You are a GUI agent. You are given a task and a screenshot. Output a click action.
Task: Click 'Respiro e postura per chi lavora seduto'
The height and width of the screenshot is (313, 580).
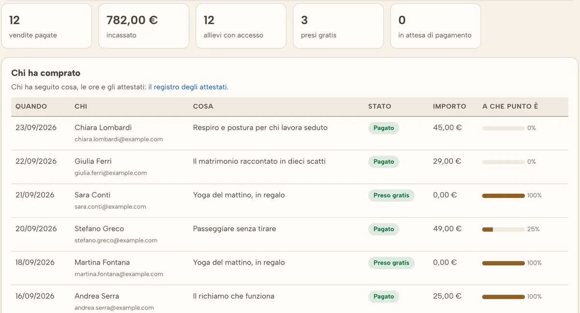pos(260,128)
